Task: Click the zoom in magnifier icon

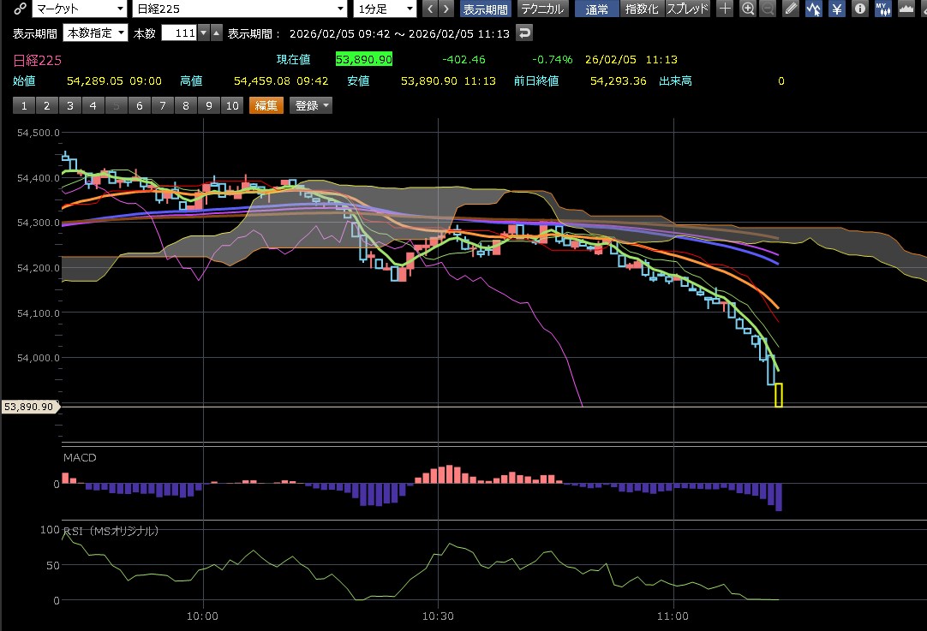Action: [748, 9]
